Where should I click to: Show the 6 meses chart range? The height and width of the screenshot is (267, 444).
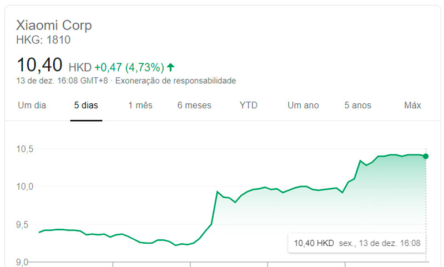[x=194, y=105]
